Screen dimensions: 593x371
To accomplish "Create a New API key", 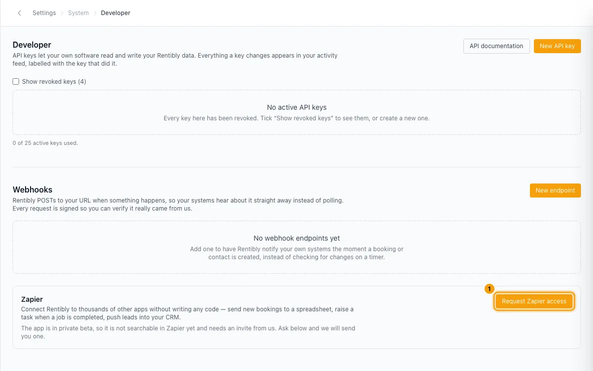I will pyautogui.click(x=557, y=46).
